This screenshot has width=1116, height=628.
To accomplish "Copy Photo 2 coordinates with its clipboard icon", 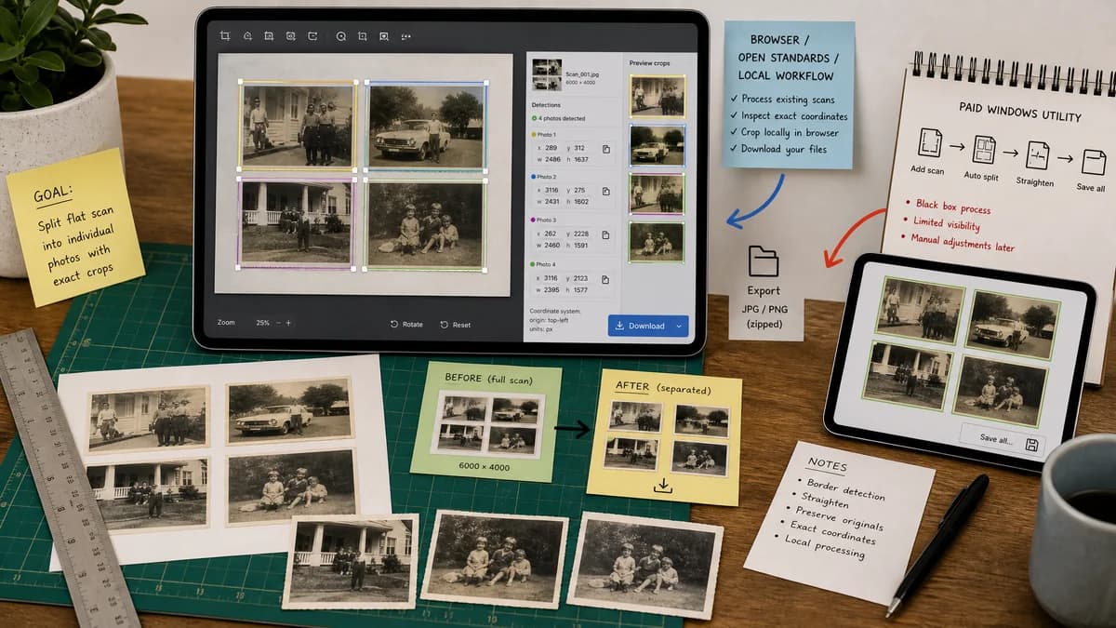I will 605,191.
